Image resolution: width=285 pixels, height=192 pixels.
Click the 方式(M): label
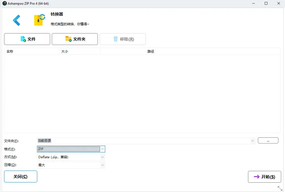(x=10, y=157)
